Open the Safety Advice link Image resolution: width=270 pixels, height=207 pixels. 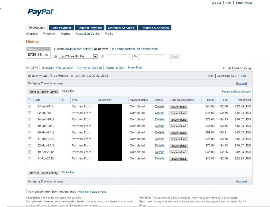coord(244,3)
